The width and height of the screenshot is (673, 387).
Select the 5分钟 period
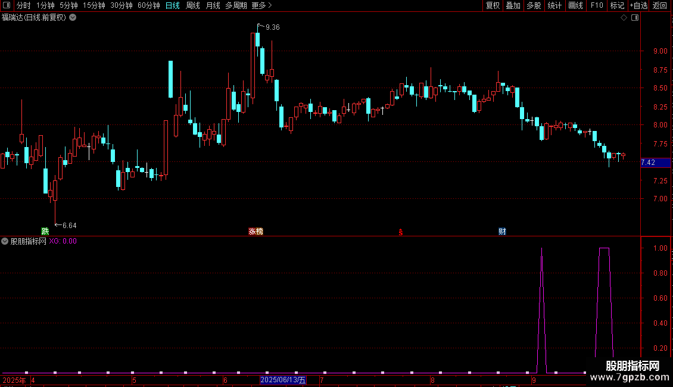point(68,5)
